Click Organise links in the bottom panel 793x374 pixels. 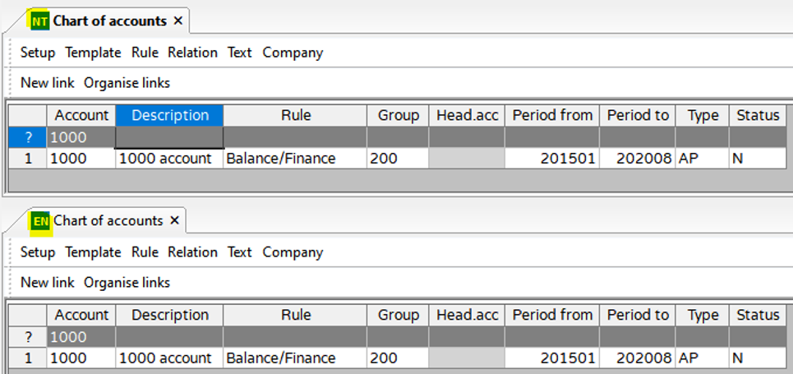(x=127, y=283)
